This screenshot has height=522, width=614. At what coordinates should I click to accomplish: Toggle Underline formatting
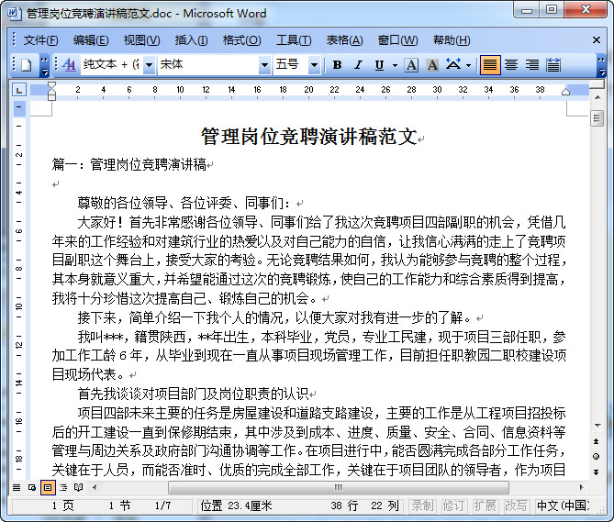(379, 65)
